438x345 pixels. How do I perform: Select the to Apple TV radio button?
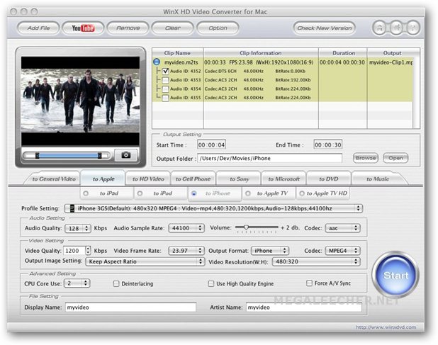[248, 193]
